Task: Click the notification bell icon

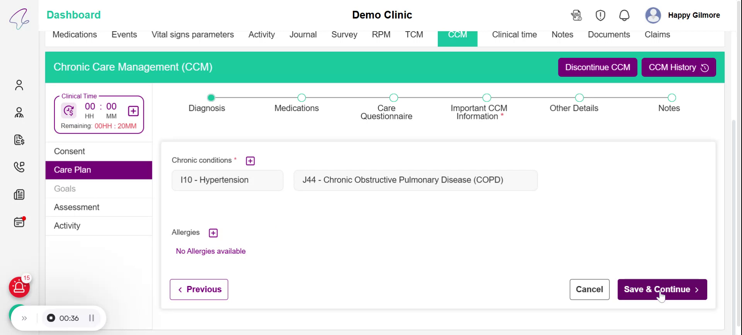Action: click(624, 15)
